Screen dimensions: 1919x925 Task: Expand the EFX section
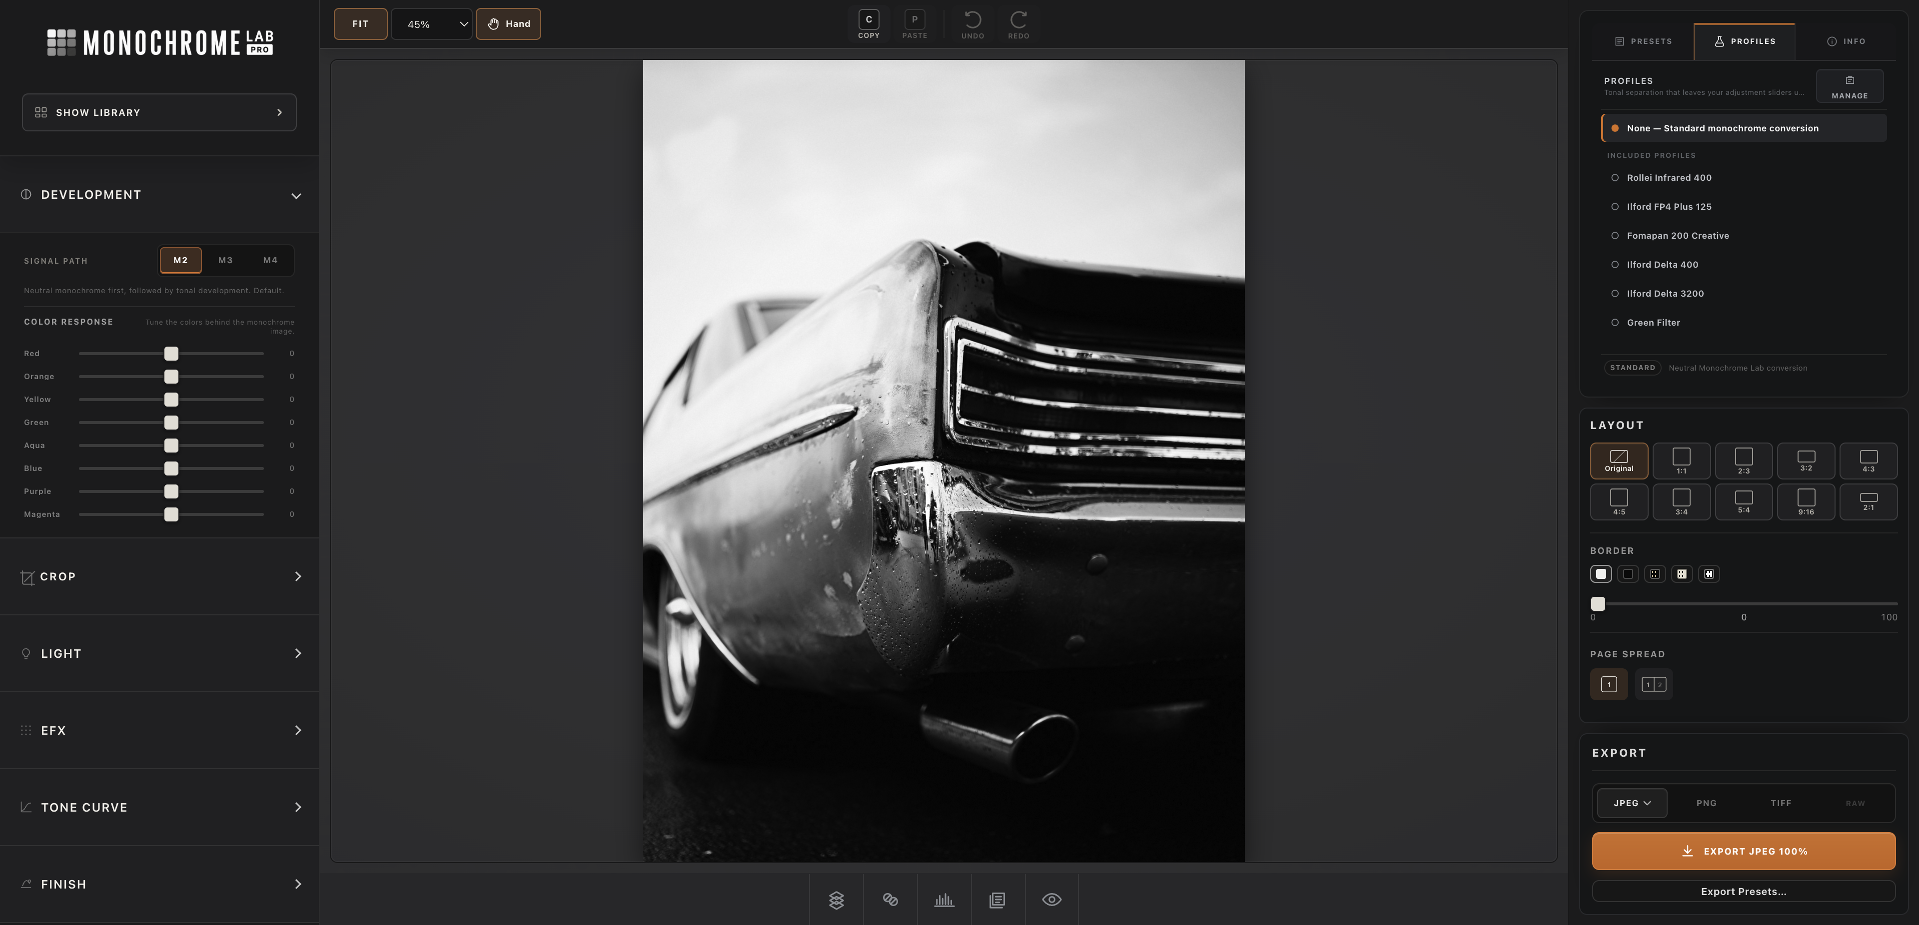[159, 731]
